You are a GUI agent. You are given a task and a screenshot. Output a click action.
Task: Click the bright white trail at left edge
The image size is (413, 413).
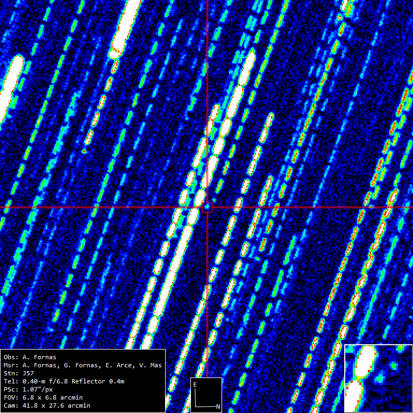(11, 81)
